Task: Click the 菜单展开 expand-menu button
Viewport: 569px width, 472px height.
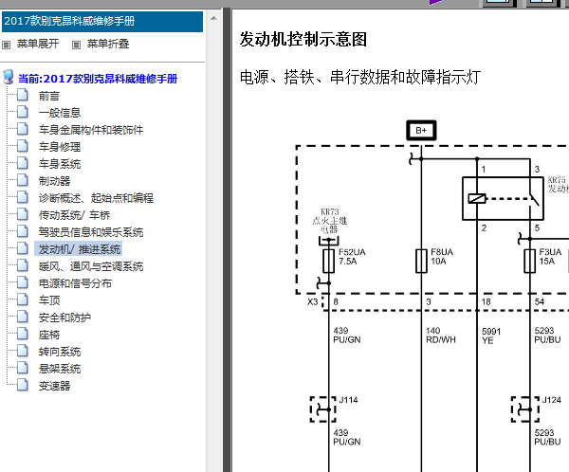Action: point(38,44)
